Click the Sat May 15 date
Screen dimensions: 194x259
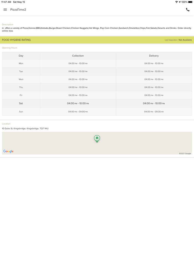coord(19,2)
